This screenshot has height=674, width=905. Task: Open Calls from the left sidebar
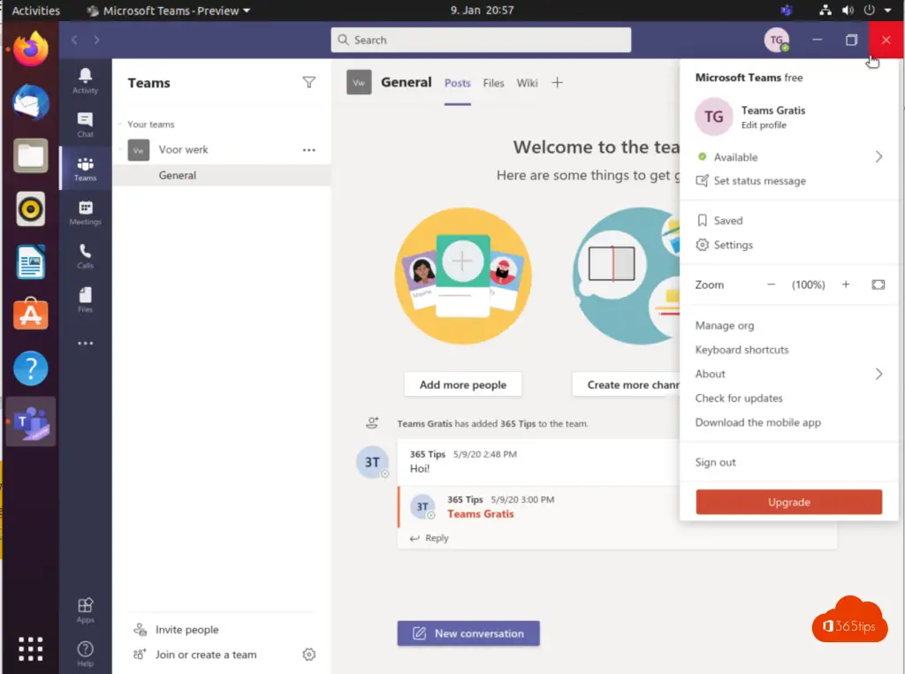85,255
